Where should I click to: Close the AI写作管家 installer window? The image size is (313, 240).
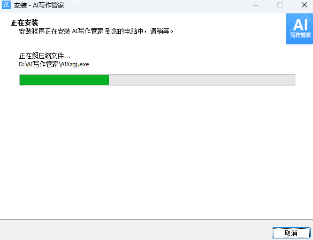pyautogui.click(x=304, y=5)
